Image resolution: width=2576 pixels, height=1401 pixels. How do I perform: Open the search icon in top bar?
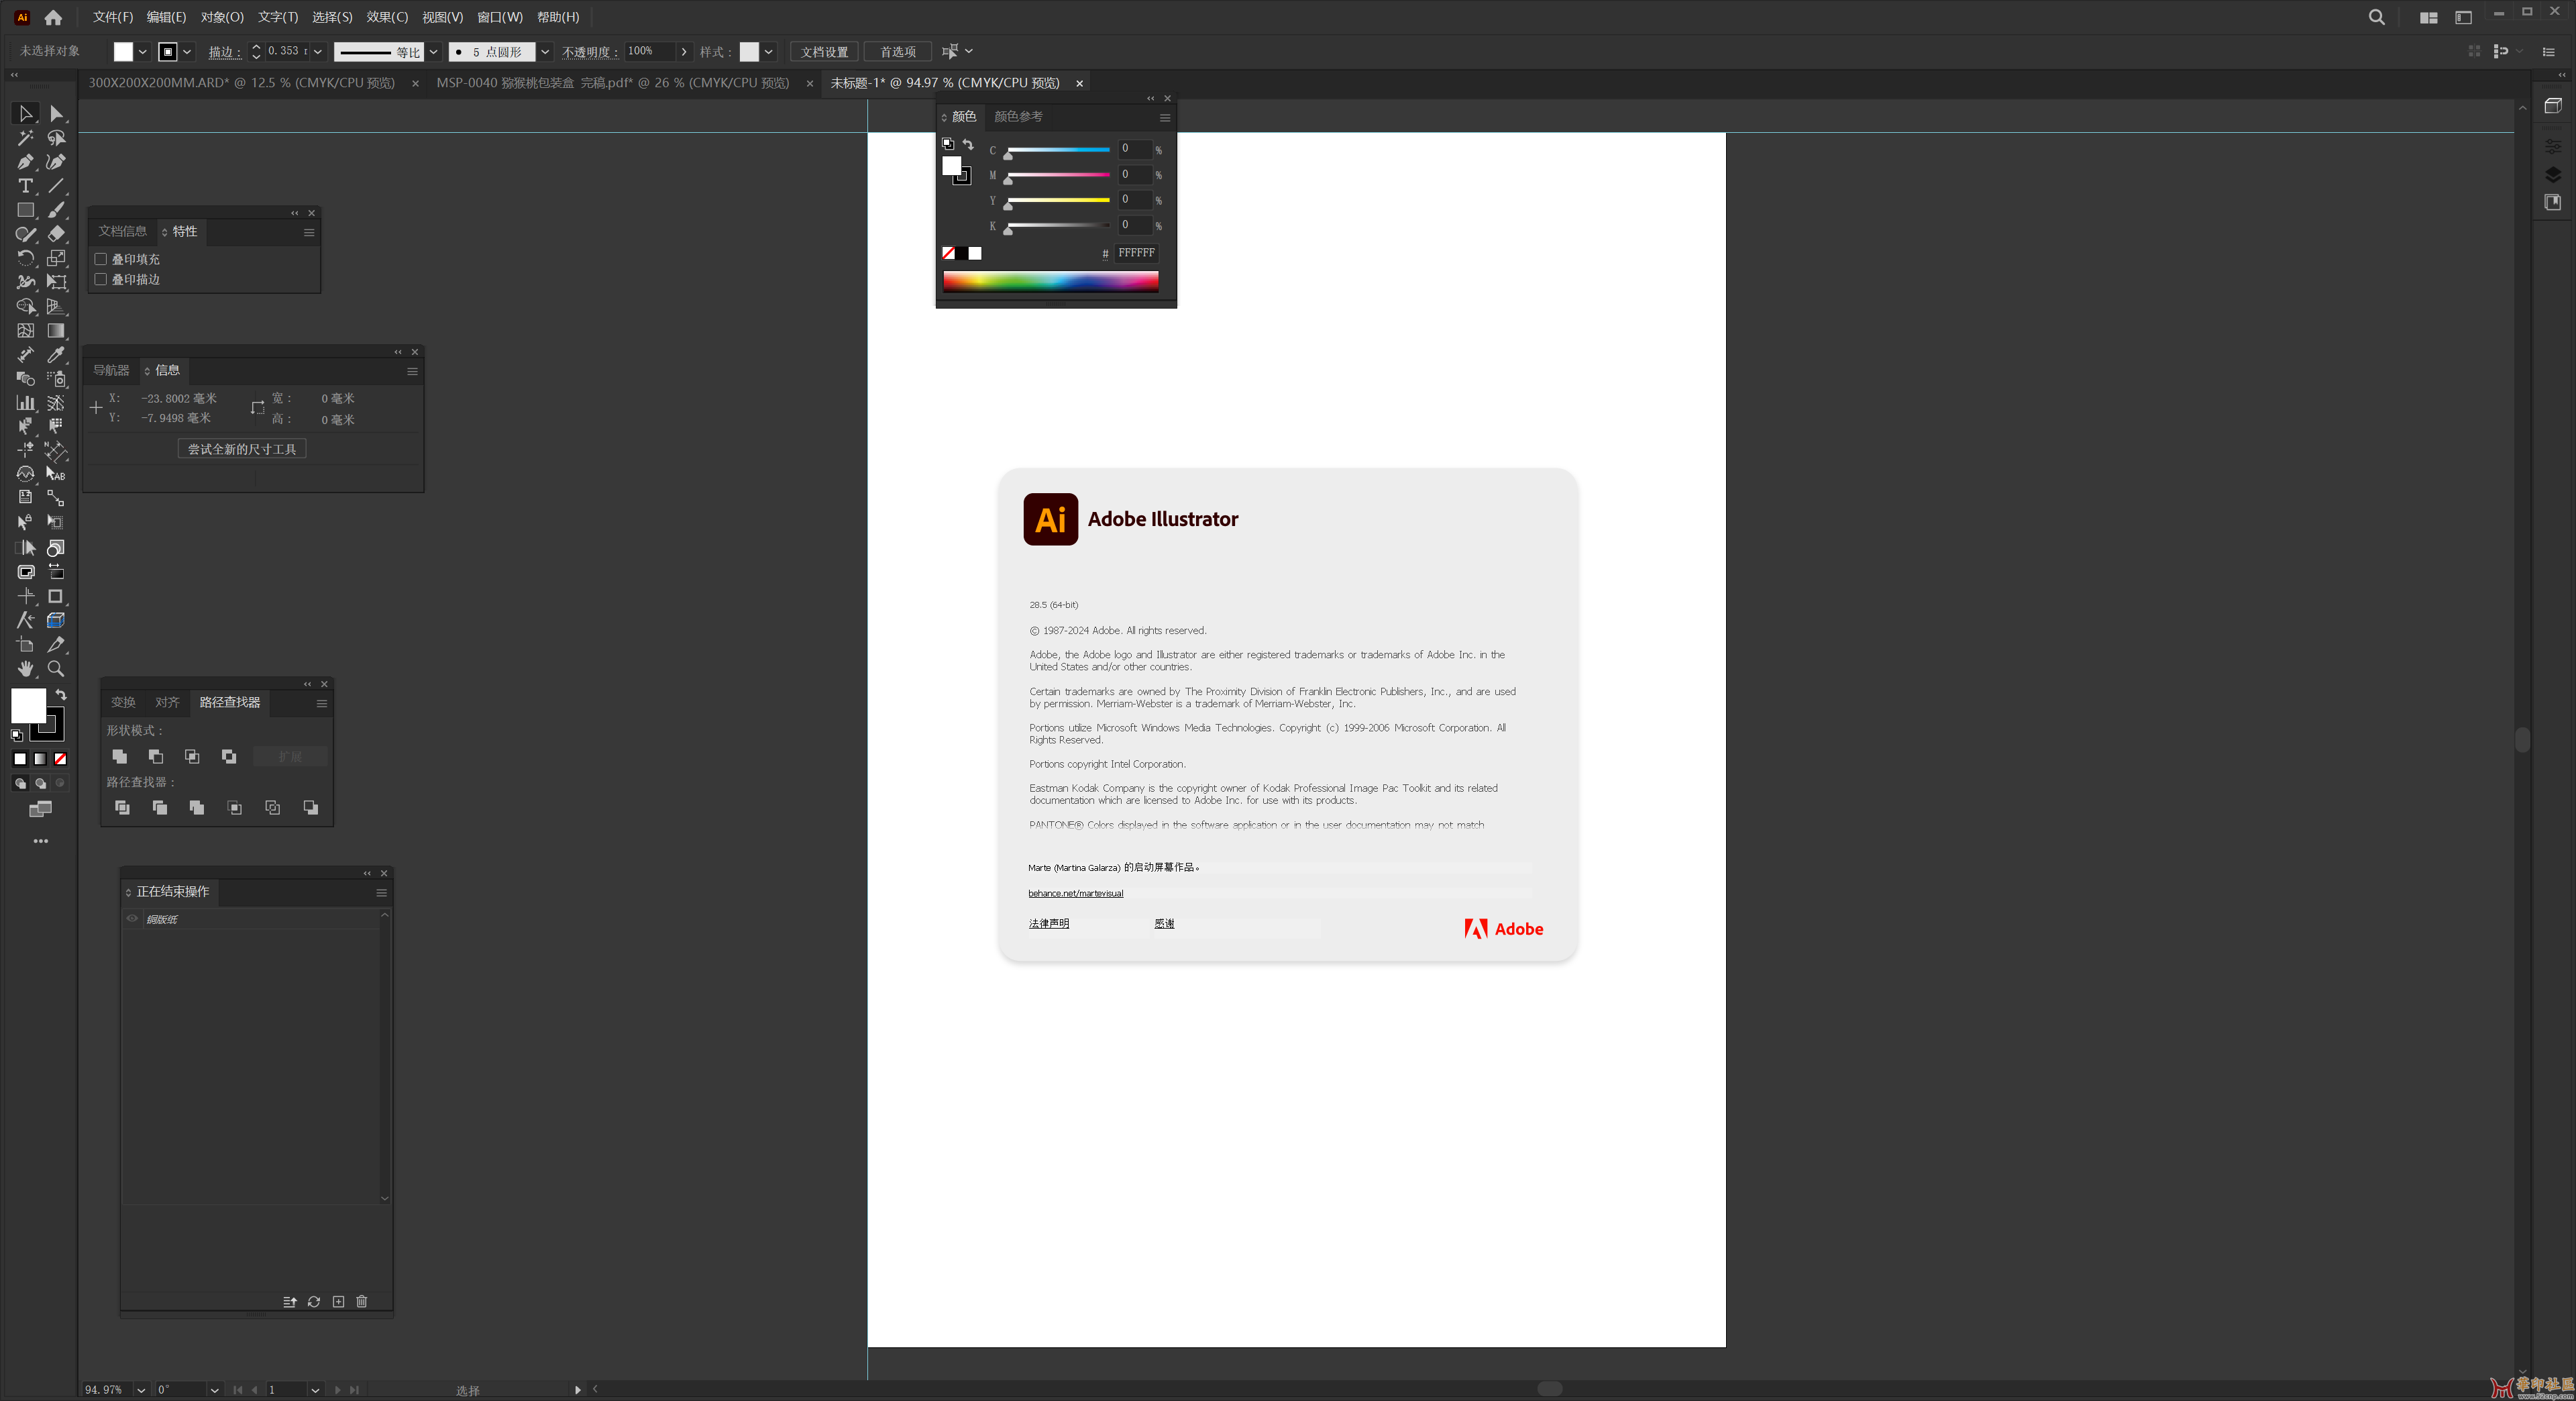2377,17
